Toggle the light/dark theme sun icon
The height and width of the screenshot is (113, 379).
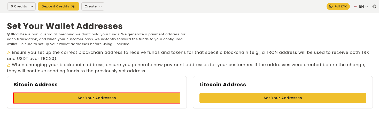[374, 6]
